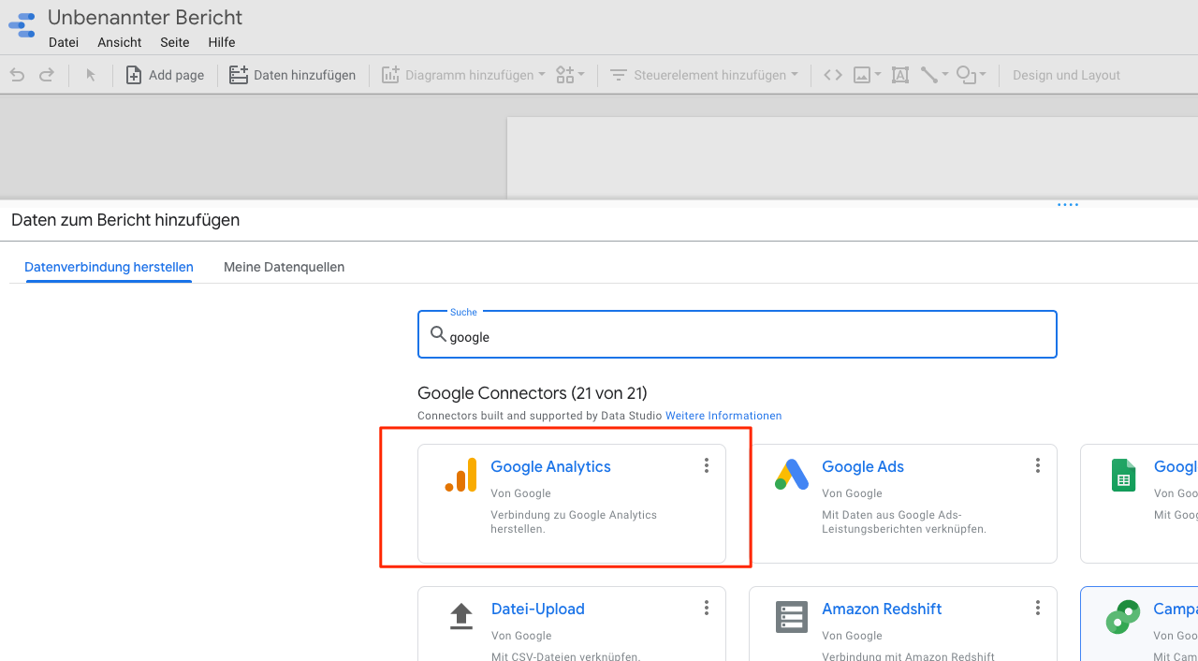Click the blue dotted panel drag handle
The width and height of the screenshot is (1198, 661).
coord(1068,205)
